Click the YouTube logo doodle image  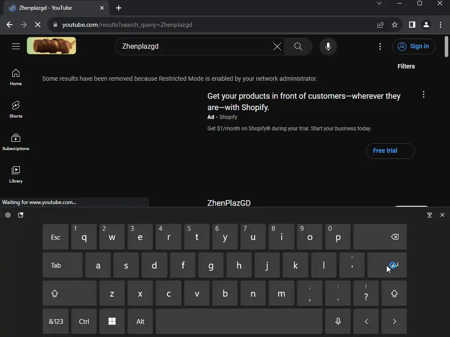click(51, 46)
